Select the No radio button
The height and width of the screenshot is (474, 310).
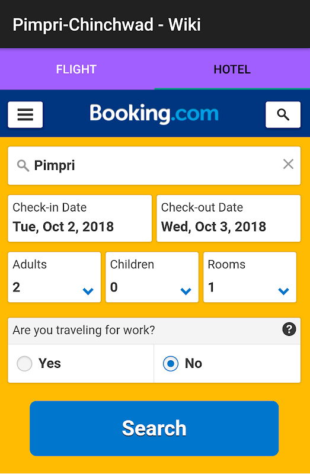(x=171, y=363)
